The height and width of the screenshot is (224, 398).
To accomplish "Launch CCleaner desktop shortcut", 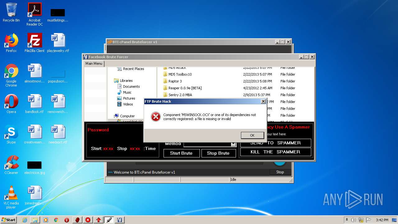I will pyautogui.click(x=11, y=165).
